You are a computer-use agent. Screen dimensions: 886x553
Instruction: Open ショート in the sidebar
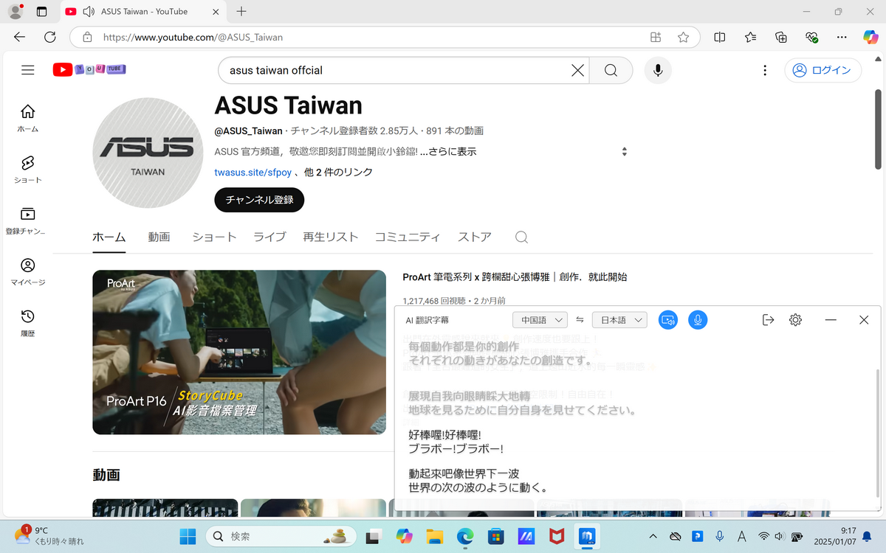click(27, 170)
